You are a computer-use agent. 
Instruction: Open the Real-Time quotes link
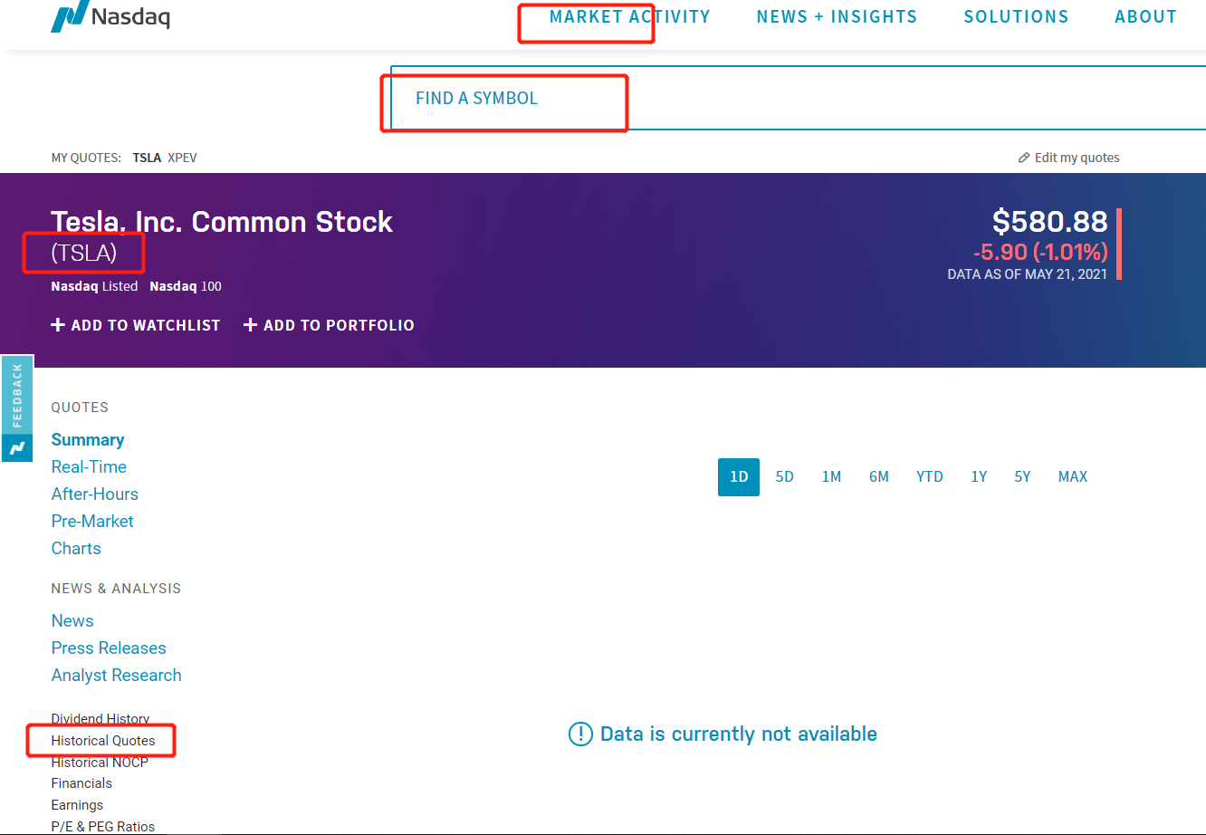(89, 467)
